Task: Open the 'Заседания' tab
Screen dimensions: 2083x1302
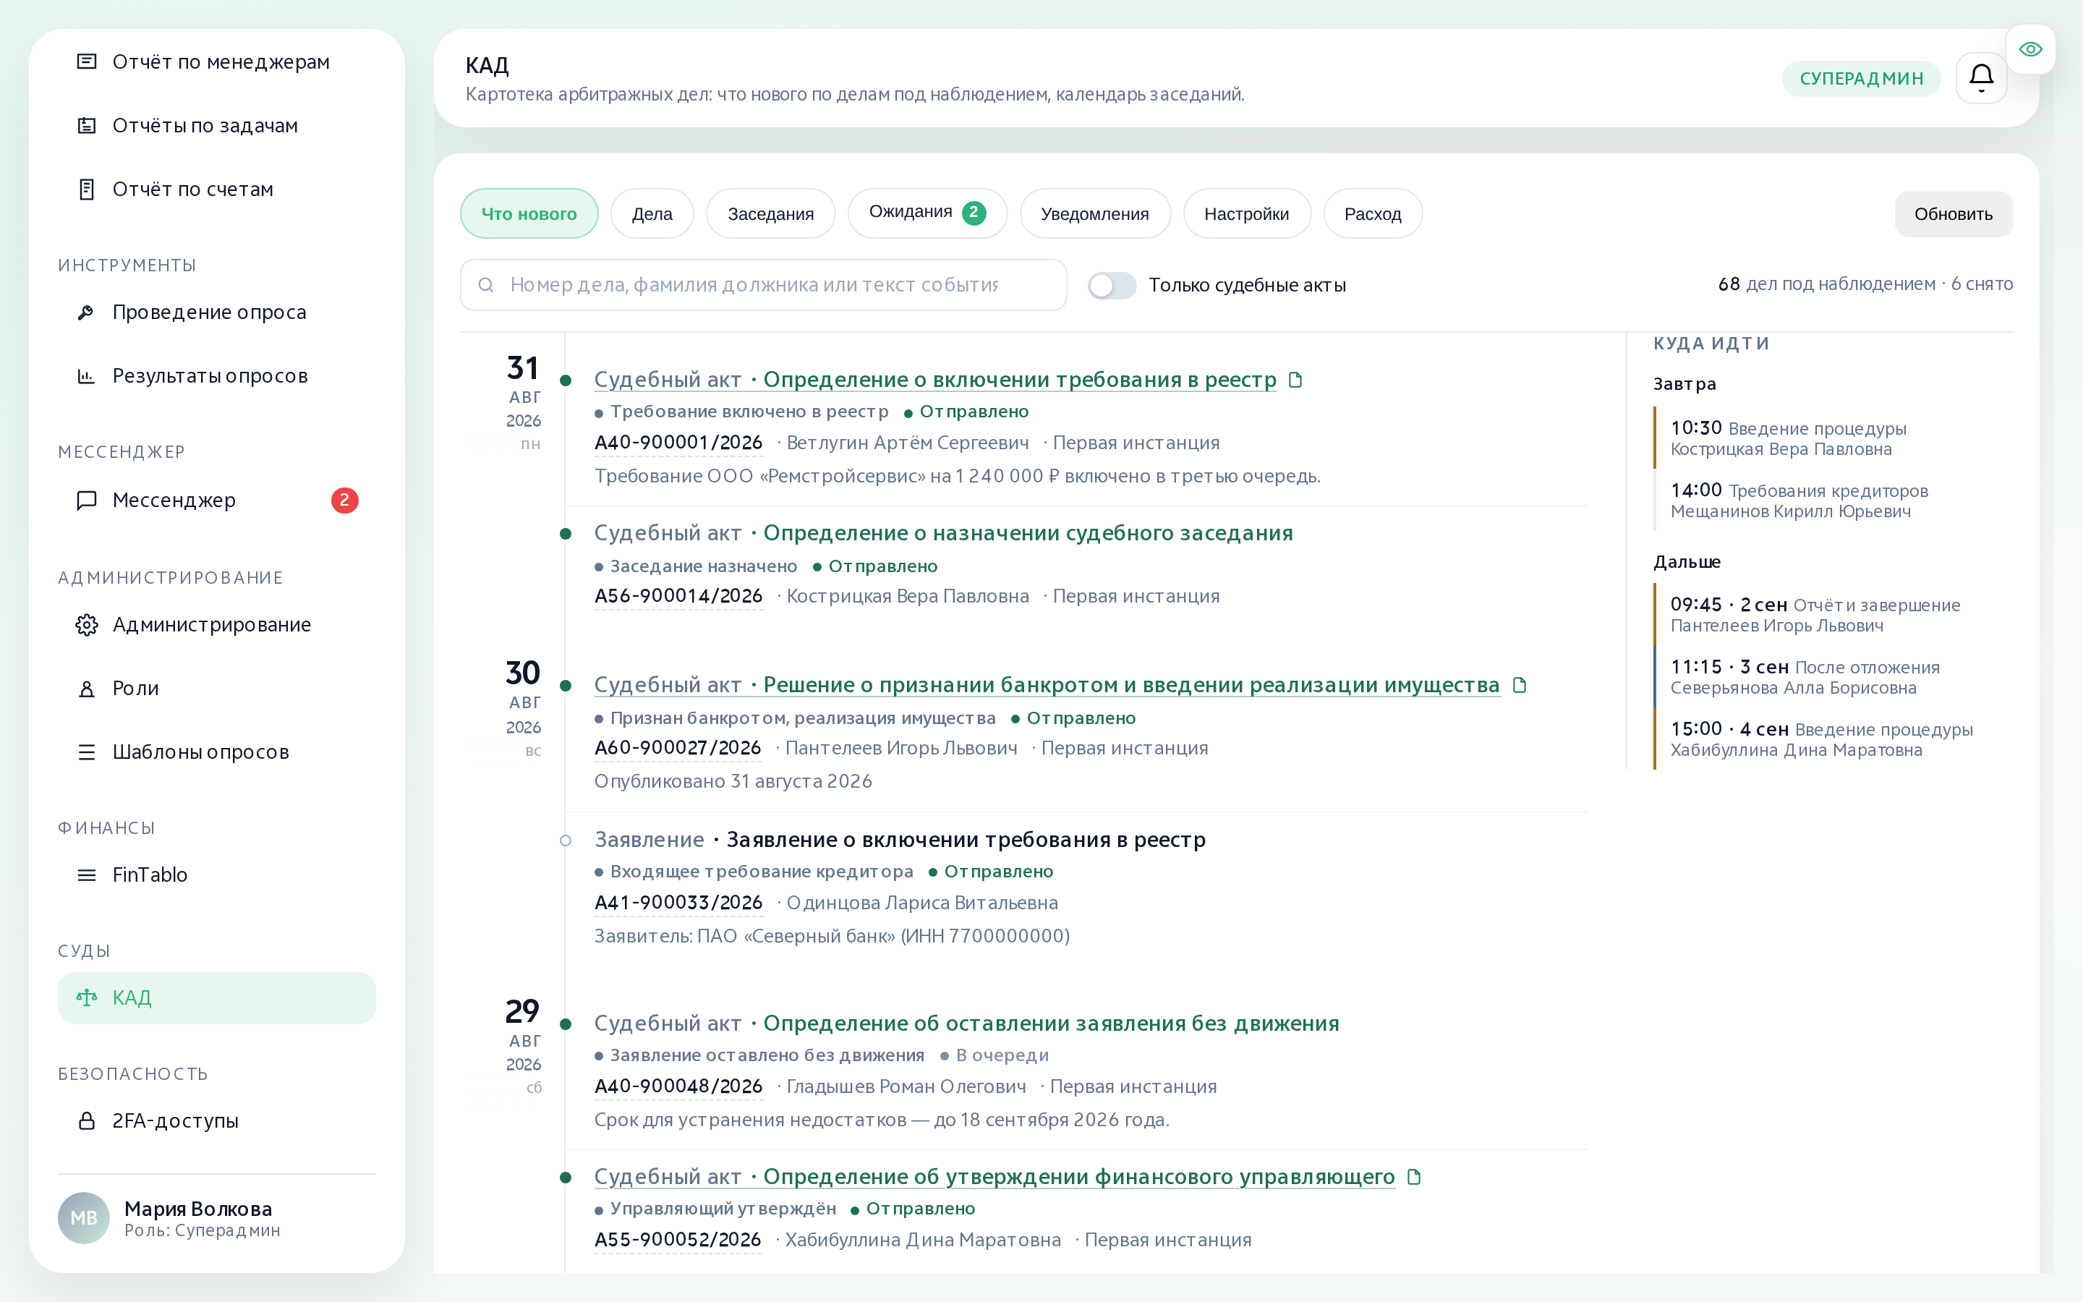Action: 770,213
